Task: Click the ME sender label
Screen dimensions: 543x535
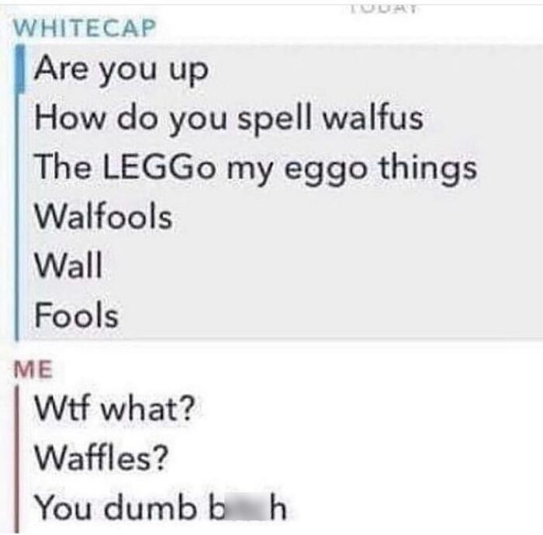Action: coord(33,370)
